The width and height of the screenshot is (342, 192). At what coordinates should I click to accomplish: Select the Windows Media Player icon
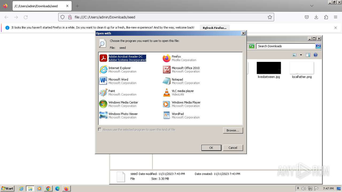tap(166, 104)
